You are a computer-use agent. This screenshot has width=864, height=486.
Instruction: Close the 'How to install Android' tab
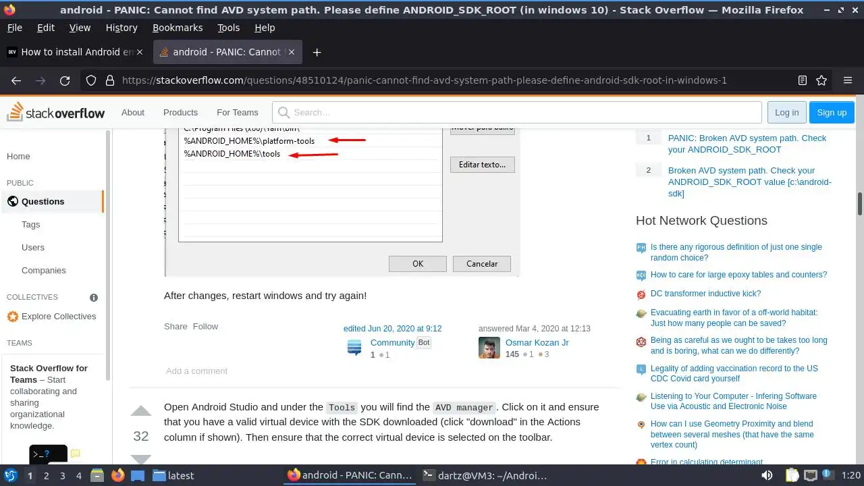click(x=140, y=52)
